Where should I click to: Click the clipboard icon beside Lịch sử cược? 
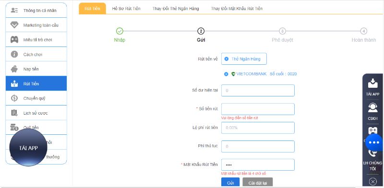point(14,113)
